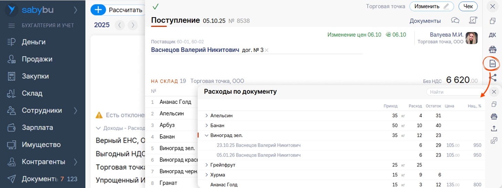Expand the Хурма row
Image resolution: width=502 pixels, height=188 pixels.
pyautogui.click(x=207, y=175)
